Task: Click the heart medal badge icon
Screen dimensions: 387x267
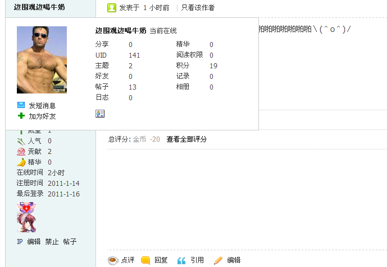Action: pos(26,208)
